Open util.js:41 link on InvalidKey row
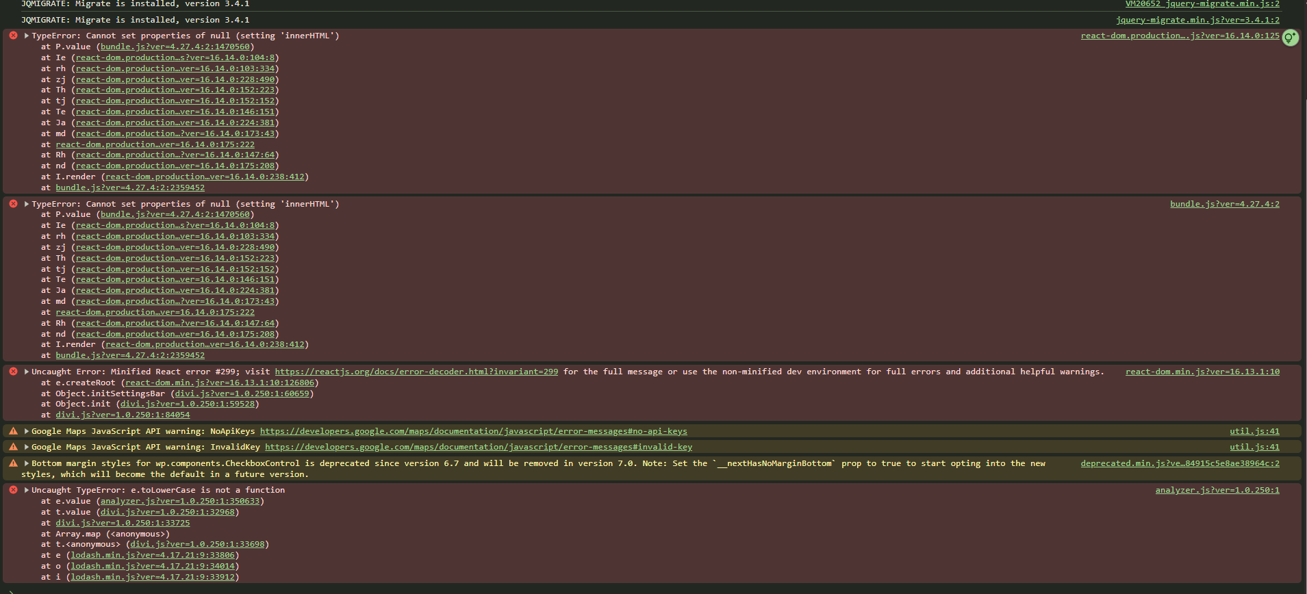Screen dimensions: 1307x594 point(1254,447)
